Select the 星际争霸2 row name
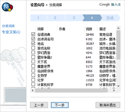The image size is (125, 112). coord(45,57)
